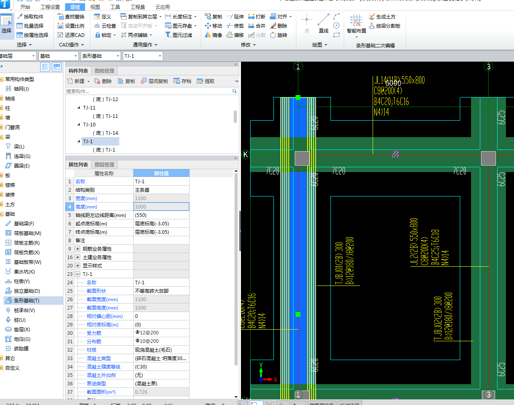
Task: Collapse the TJ-1 property group row 23
Action: (x=78, y=274)
